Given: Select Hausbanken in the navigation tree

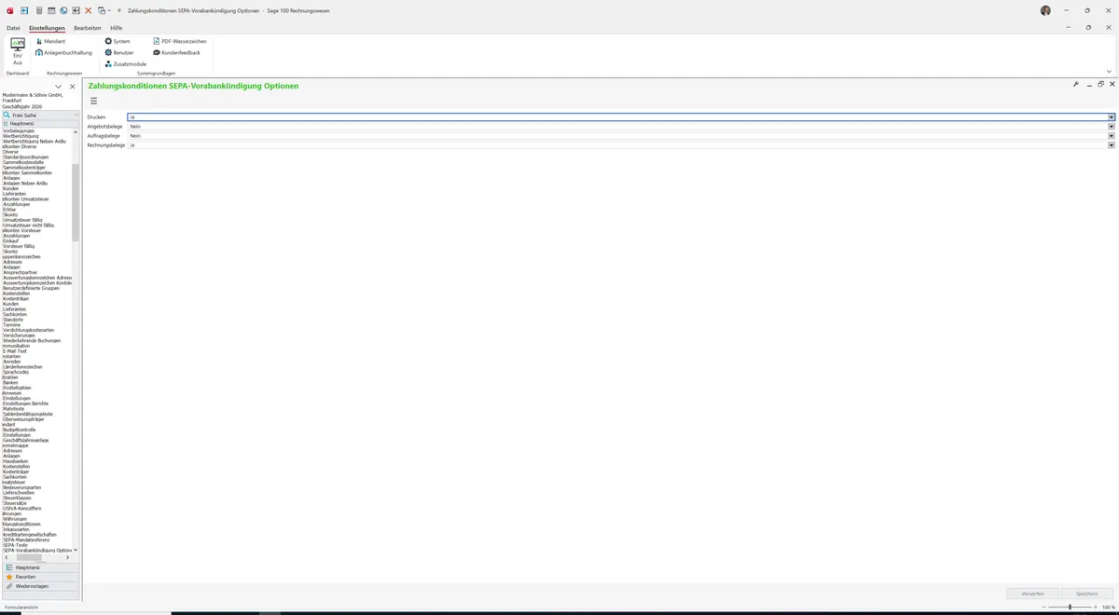Looking at the screenshot, I should tap(16, 461).
